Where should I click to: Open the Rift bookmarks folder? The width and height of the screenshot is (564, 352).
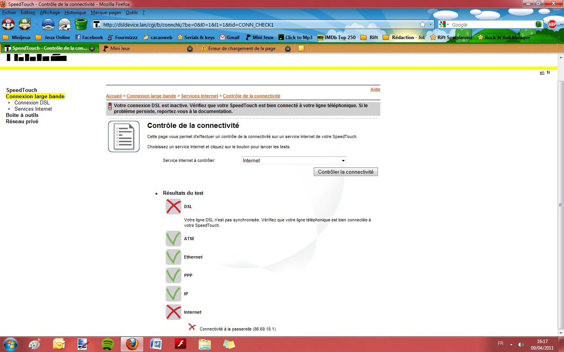[369, 38]
